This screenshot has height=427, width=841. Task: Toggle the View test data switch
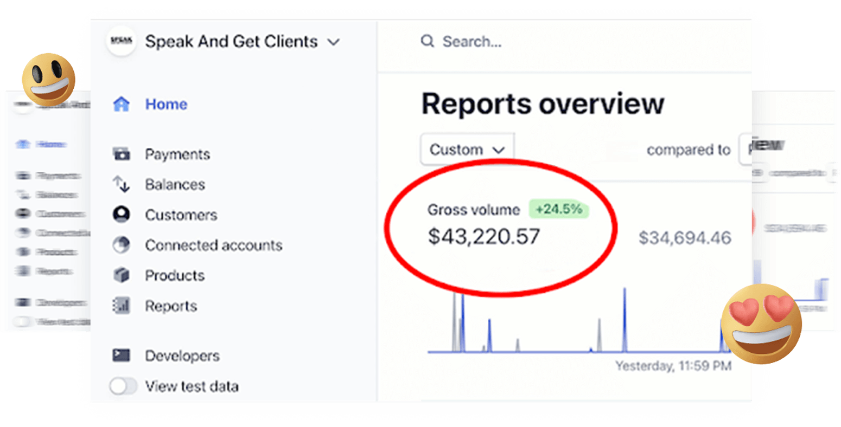[x=123, y=386]
